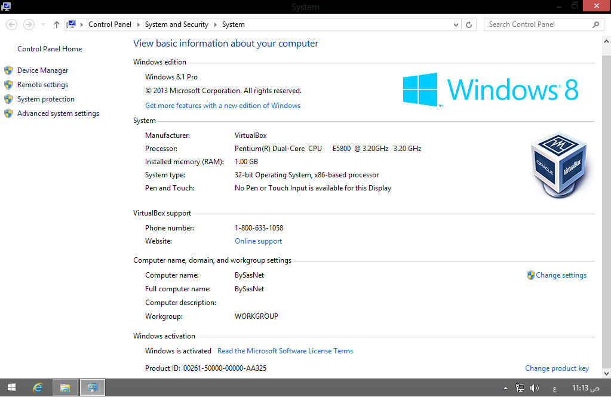Select the Manufacturer value VirtualBox
This screenshot has width=611, height=397.
(251, 136)
